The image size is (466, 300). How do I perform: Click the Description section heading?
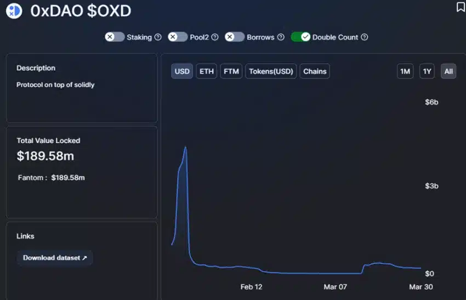click(36, 68)
